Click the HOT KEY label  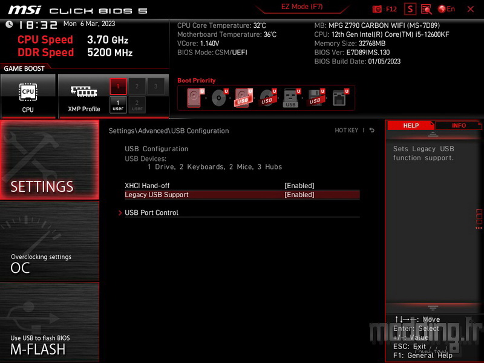(x=346, y=130)
